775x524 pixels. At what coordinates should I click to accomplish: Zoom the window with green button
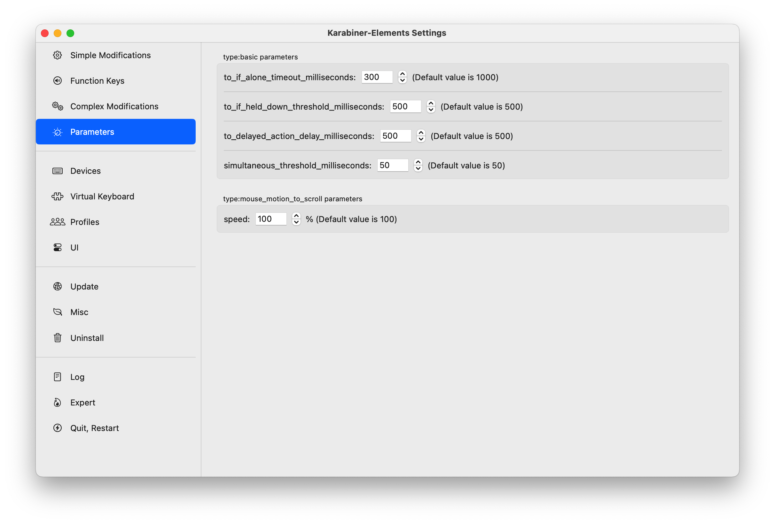click(70, 33)
